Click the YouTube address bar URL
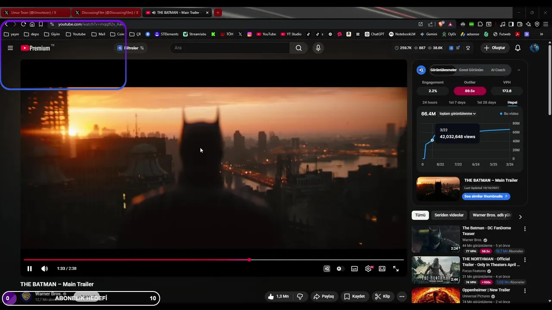 click(x=91, y=24)
